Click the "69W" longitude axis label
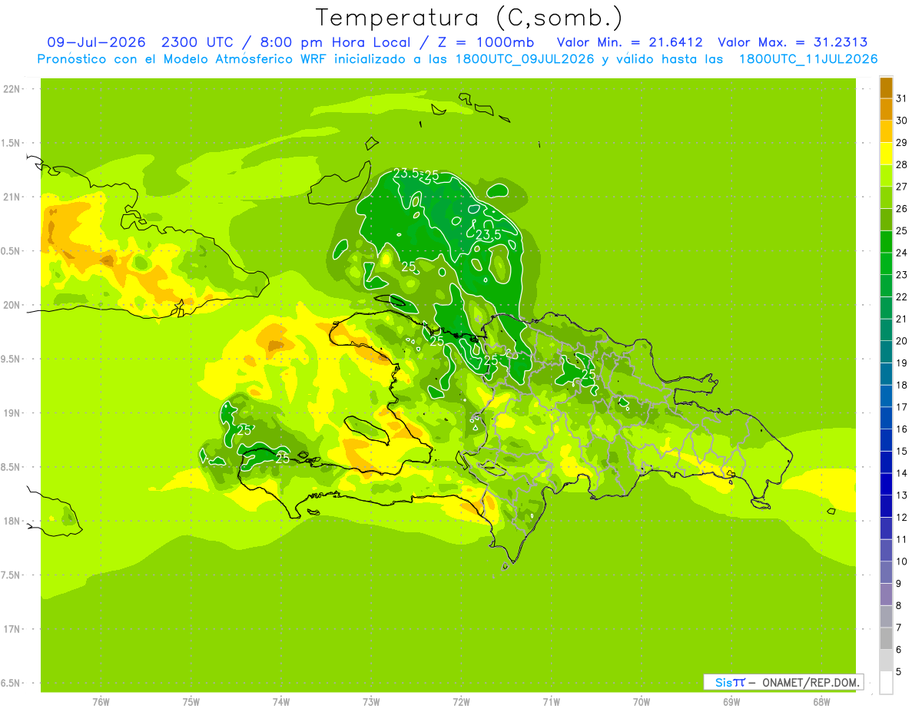Screen dimensions: 922x712 [731, 701]
